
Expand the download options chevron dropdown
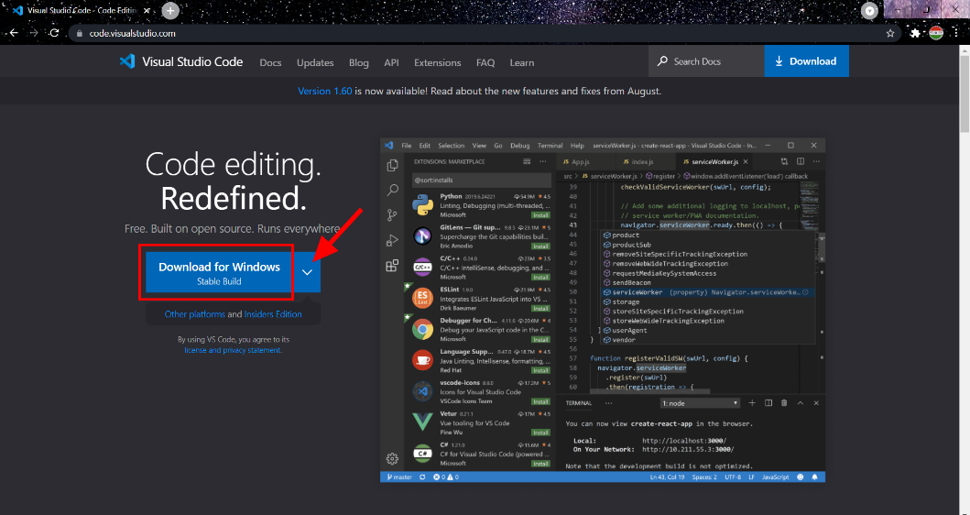coord(308,272)
